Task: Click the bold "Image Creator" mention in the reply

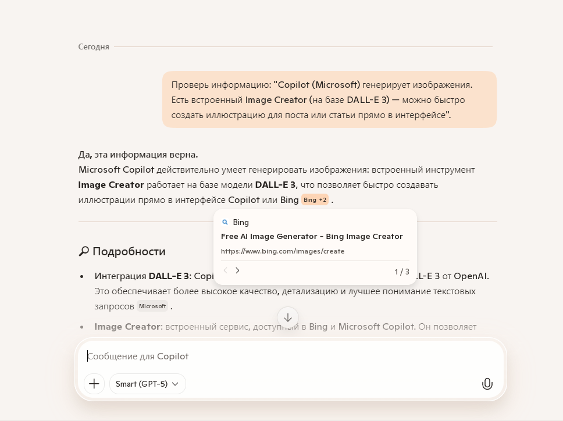Action: [111, 185]
